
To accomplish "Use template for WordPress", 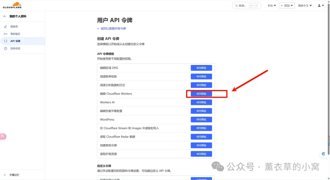I will pos(201,120).
